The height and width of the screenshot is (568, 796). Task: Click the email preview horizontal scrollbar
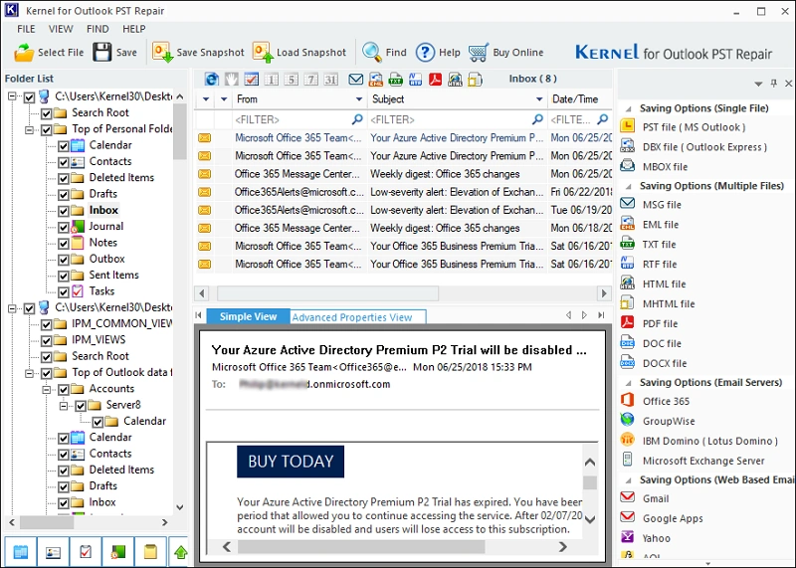pos(398,546)
